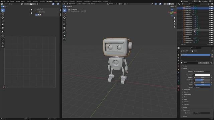Open the Material properties tab
This screenshot has height=120, width=214.
[x=178, y=86]
